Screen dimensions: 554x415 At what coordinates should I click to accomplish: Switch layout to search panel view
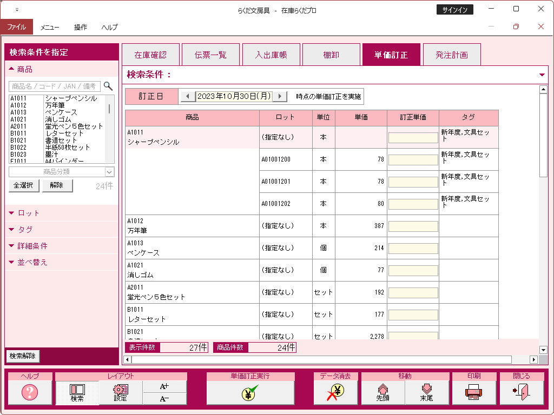pos(77,392)
